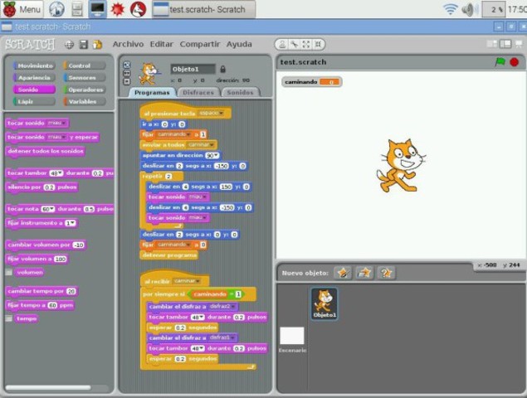Select the test.scratch taskbar window button

(203, 9)
